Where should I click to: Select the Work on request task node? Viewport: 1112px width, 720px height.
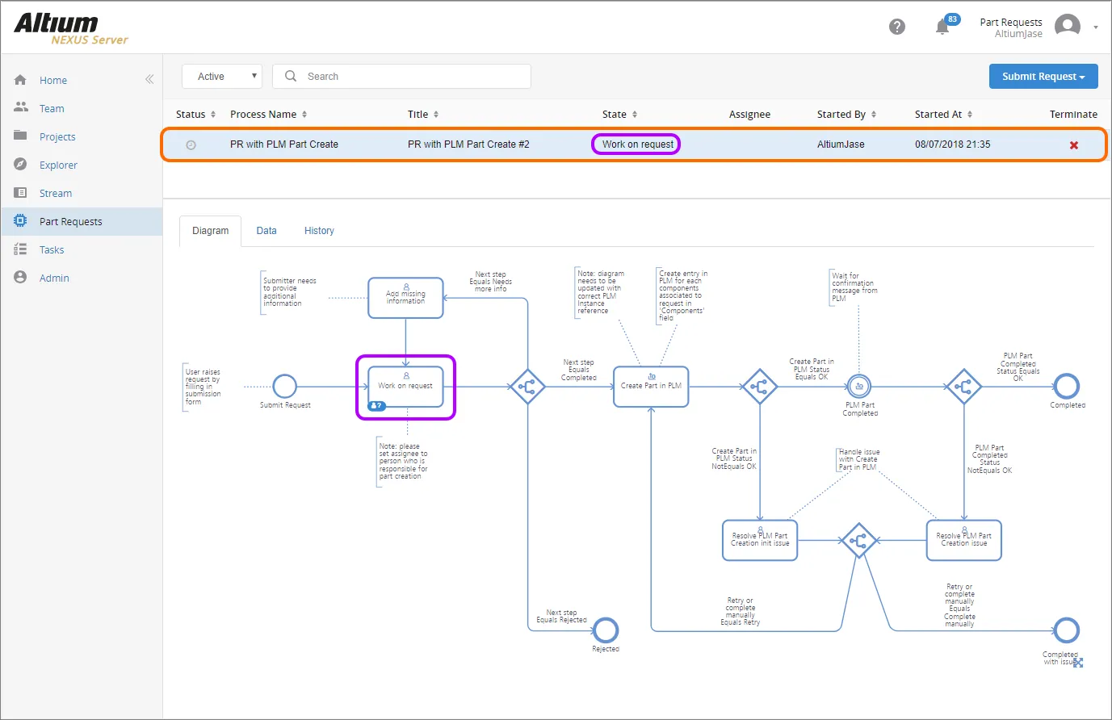405,387
